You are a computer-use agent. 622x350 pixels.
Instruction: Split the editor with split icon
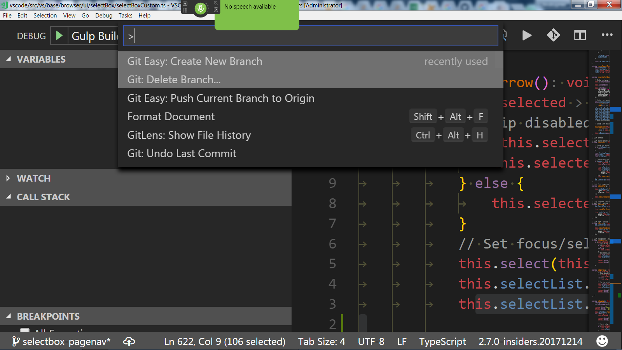(580, 35)
